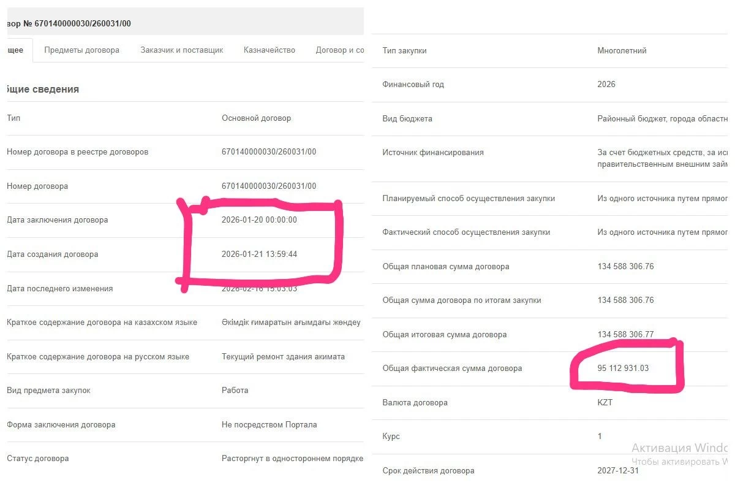This screenshot has height=493, width=735.
Task: Open the cut-off Договор и со… tab
Action: point(339,50)
